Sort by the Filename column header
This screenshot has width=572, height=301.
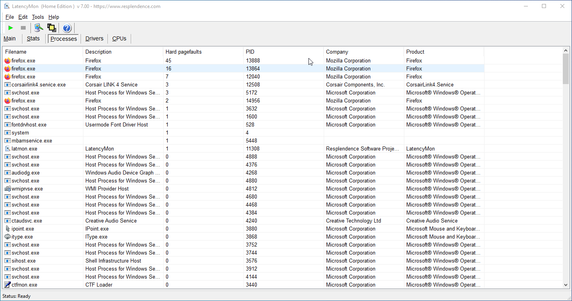pyautogui.click(x=43, y=52)
